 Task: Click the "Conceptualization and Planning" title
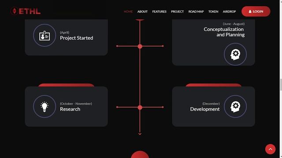pyautogui.click(x=224, y=32)
